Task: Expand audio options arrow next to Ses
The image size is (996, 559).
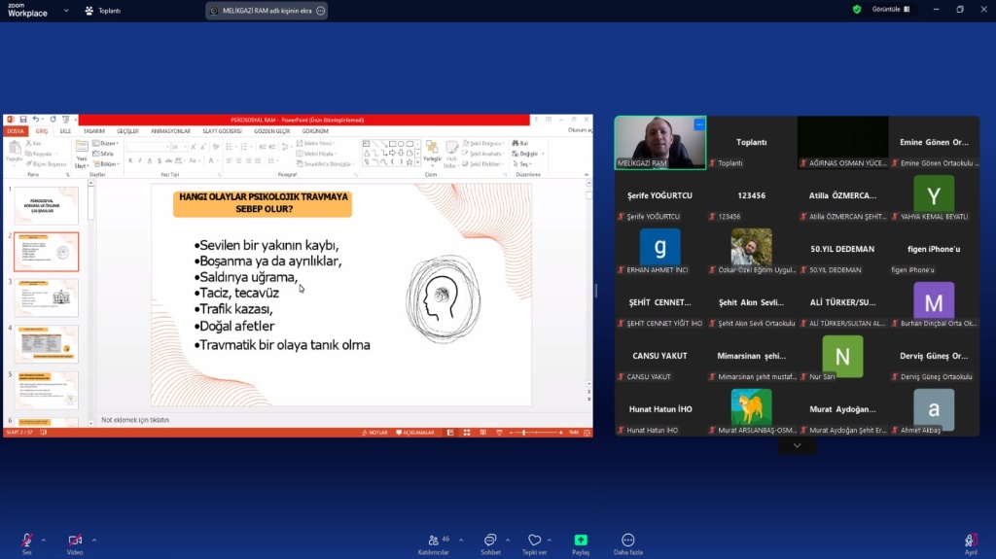Action: (x=45, y=539)
